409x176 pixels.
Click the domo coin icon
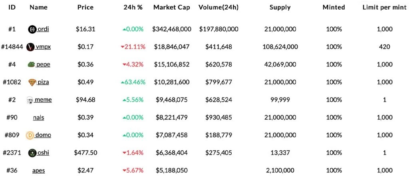(30, 135)
